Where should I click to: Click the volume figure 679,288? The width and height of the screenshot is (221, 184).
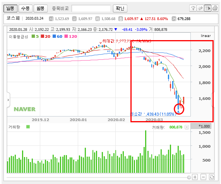pyautogui.click(x=184, y=19)
